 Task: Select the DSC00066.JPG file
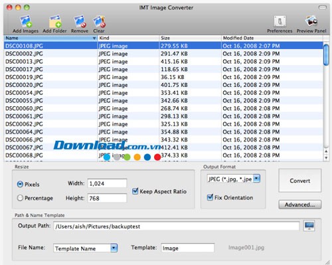tap(163, 139)
